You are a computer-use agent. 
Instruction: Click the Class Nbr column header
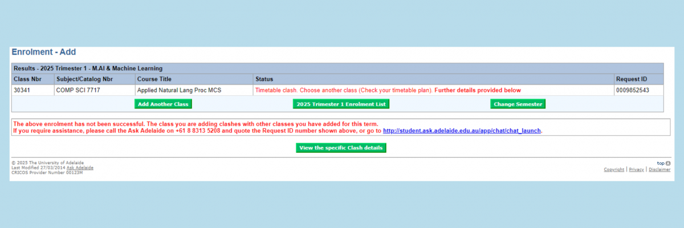point(32,79)
